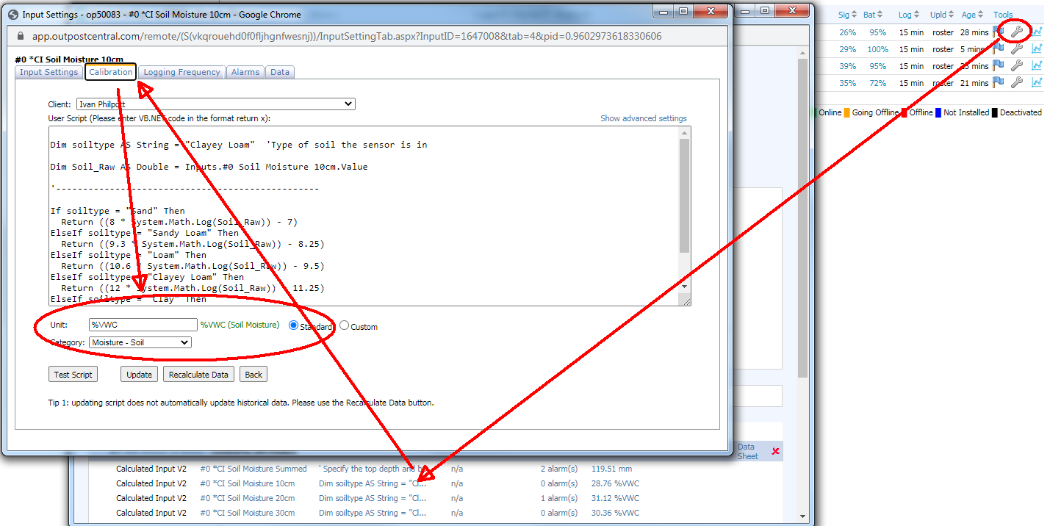Screen dimensions: 1050x526
Task: Open the graph icon for the 72% battery row
Action: (1036, 82)
